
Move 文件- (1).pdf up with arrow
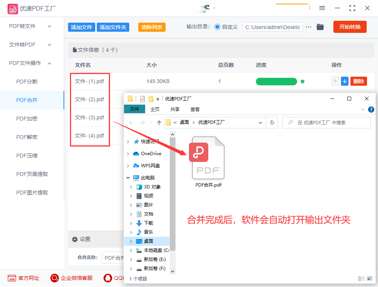(x=335, y=81)
